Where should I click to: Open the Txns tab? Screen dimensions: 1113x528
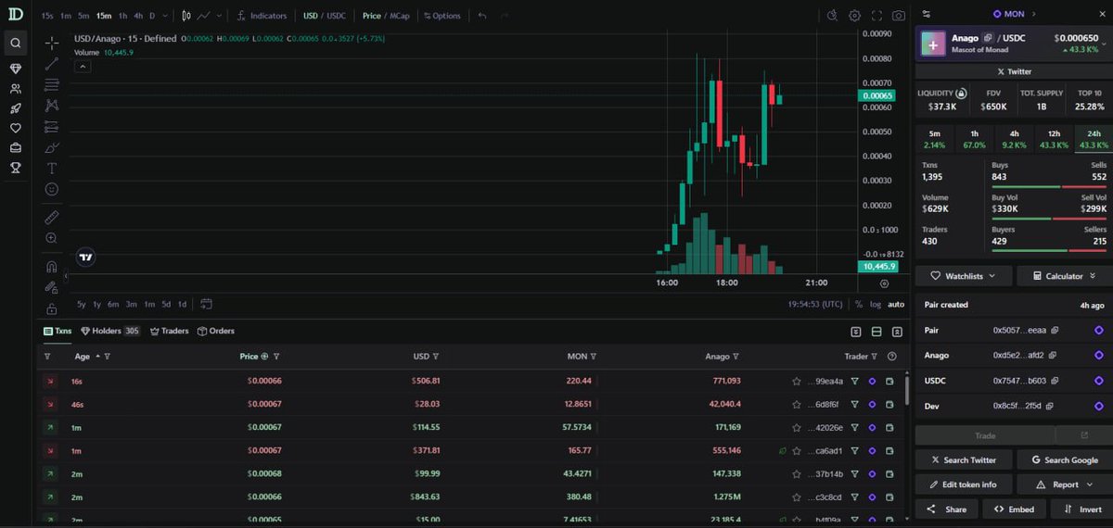58,331
